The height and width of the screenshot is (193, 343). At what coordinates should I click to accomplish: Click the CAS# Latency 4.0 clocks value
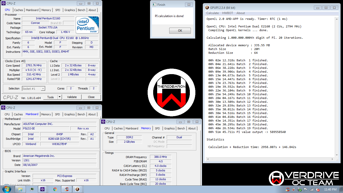point(161,166)
